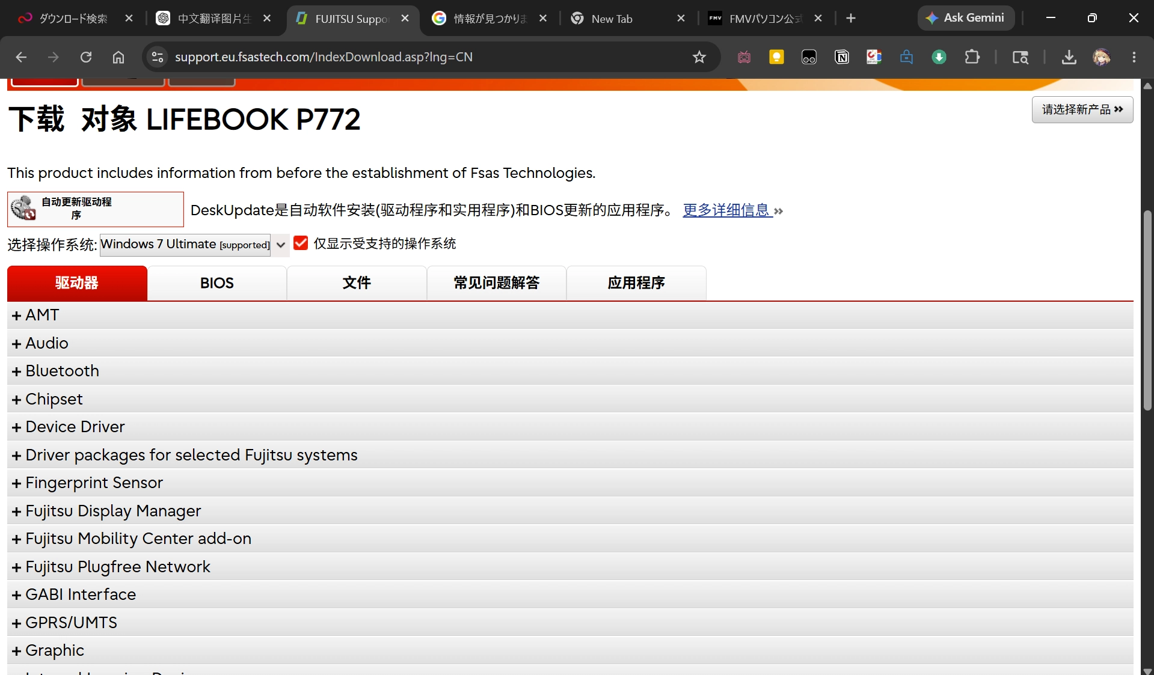The width and height of the screenshot is (1154, 675).
Task: Go forward to the next page
Action: pos(54,57)
